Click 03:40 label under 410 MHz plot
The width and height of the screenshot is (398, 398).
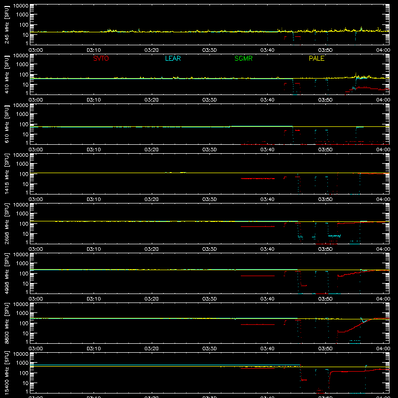(267, 100)
